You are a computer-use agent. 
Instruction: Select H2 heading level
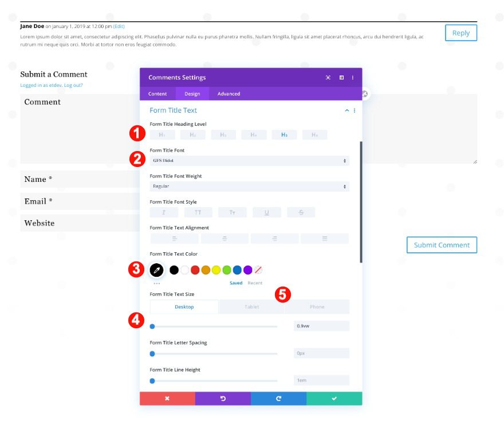click(193, 135)
